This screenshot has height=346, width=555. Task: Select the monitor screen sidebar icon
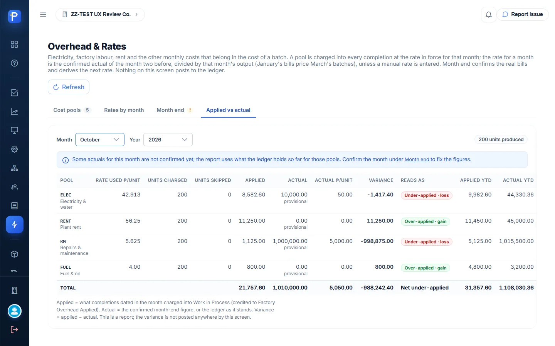(x=15, y=130)
